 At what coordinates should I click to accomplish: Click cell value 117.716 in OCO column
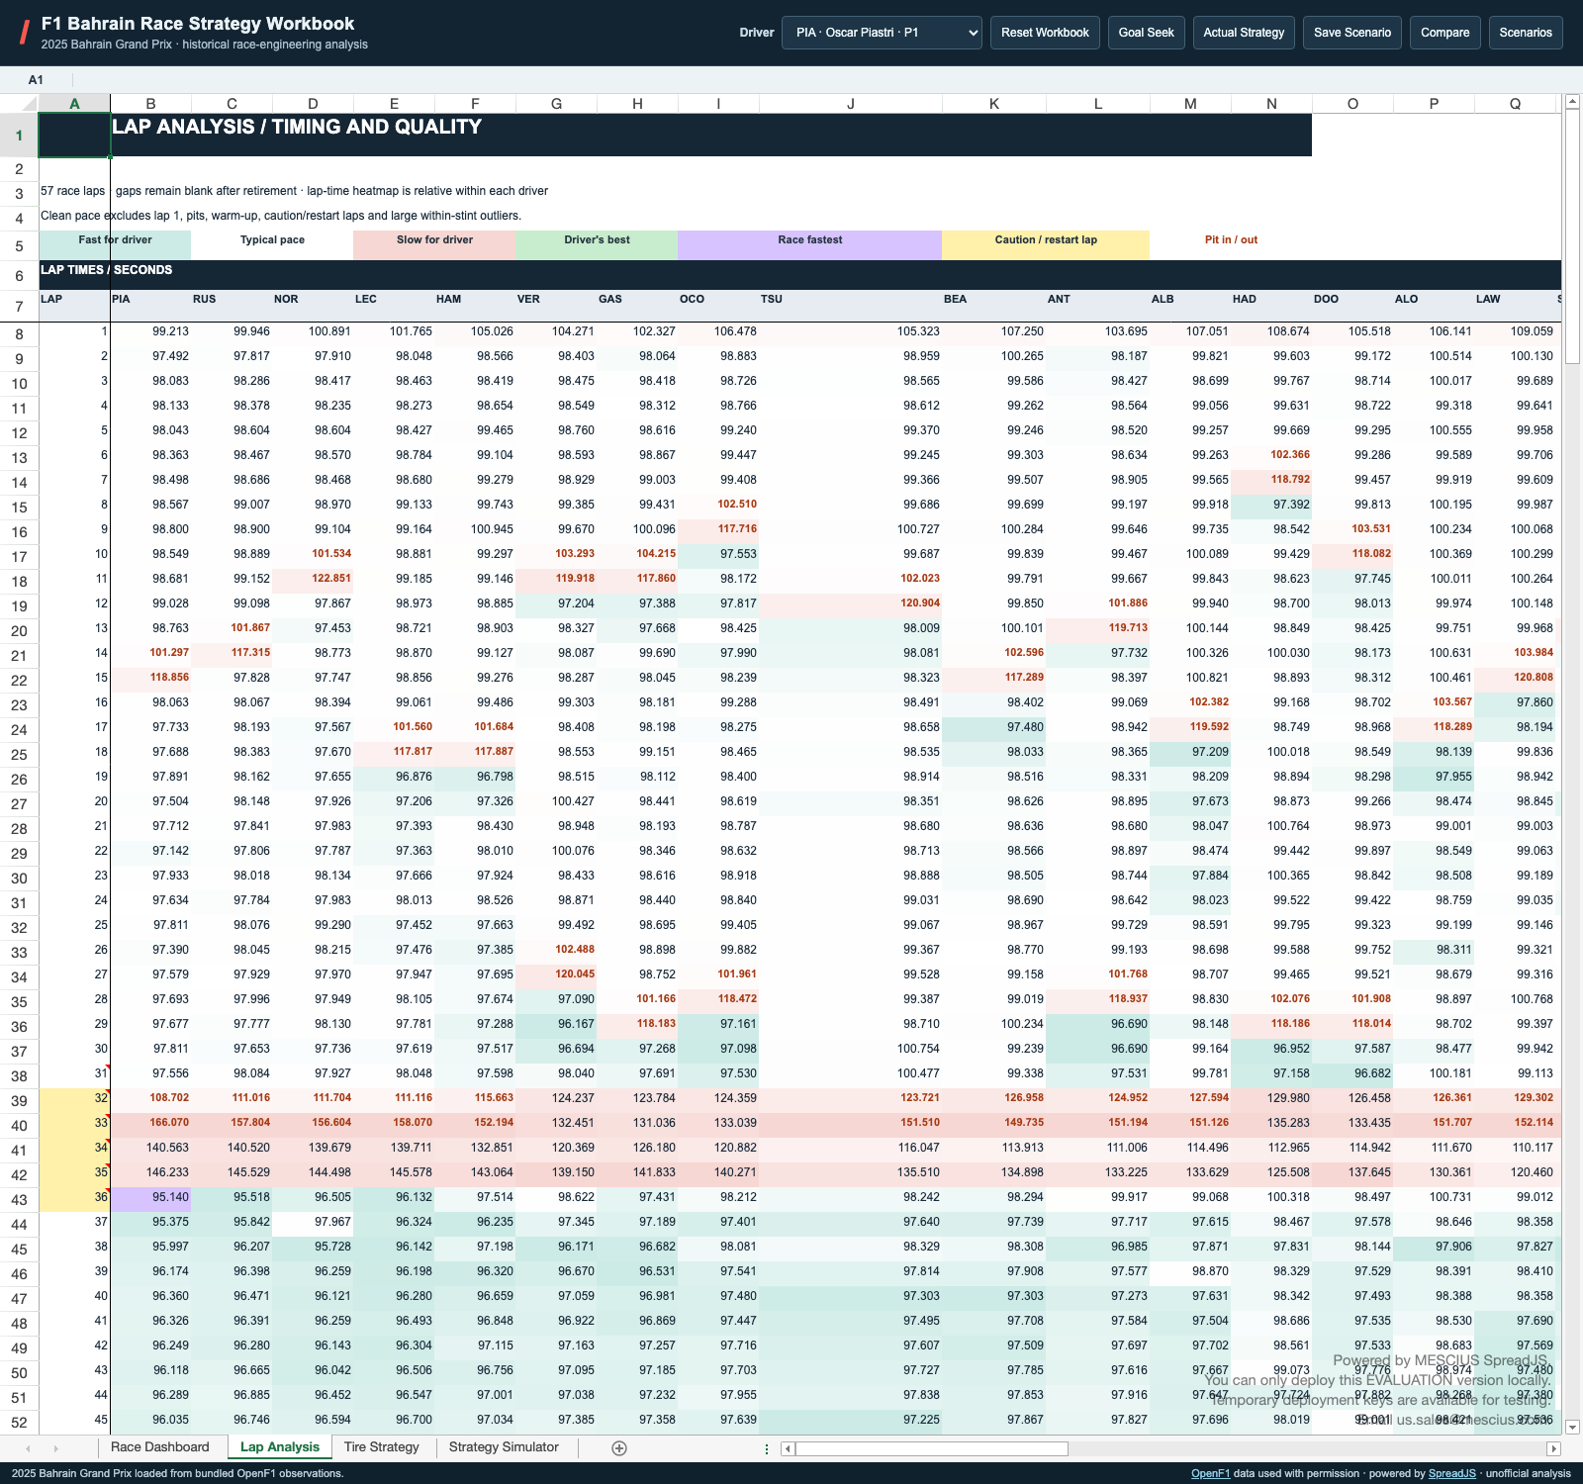click(718, 529)
